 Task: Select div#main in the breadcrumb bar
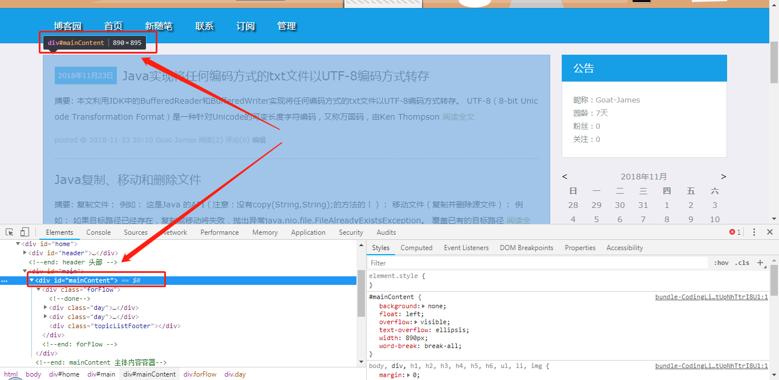pyautogui.click(x=101, y=374)
